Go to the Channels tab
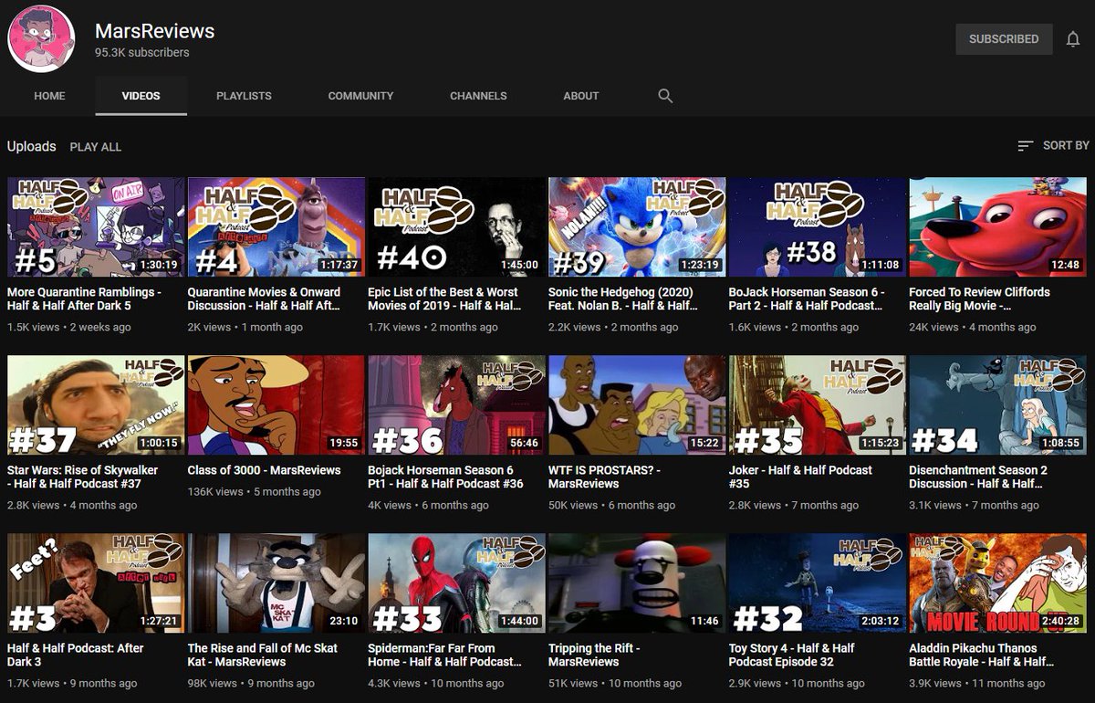 [x=478, y=96]
